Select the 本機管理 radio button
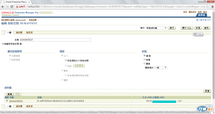The height and width of the screenshot is (114, 215). coord(10,56)
